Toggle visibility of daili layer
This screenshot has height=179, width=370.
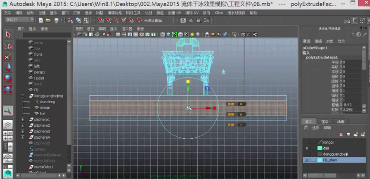[x=307, y=148]
